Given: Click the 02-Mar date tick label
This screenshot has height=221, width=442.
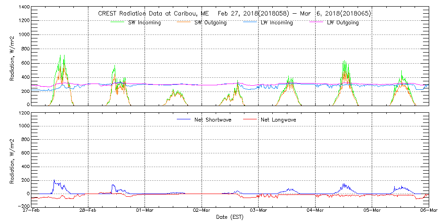Looking at the screenshot, I should point(202,211).
